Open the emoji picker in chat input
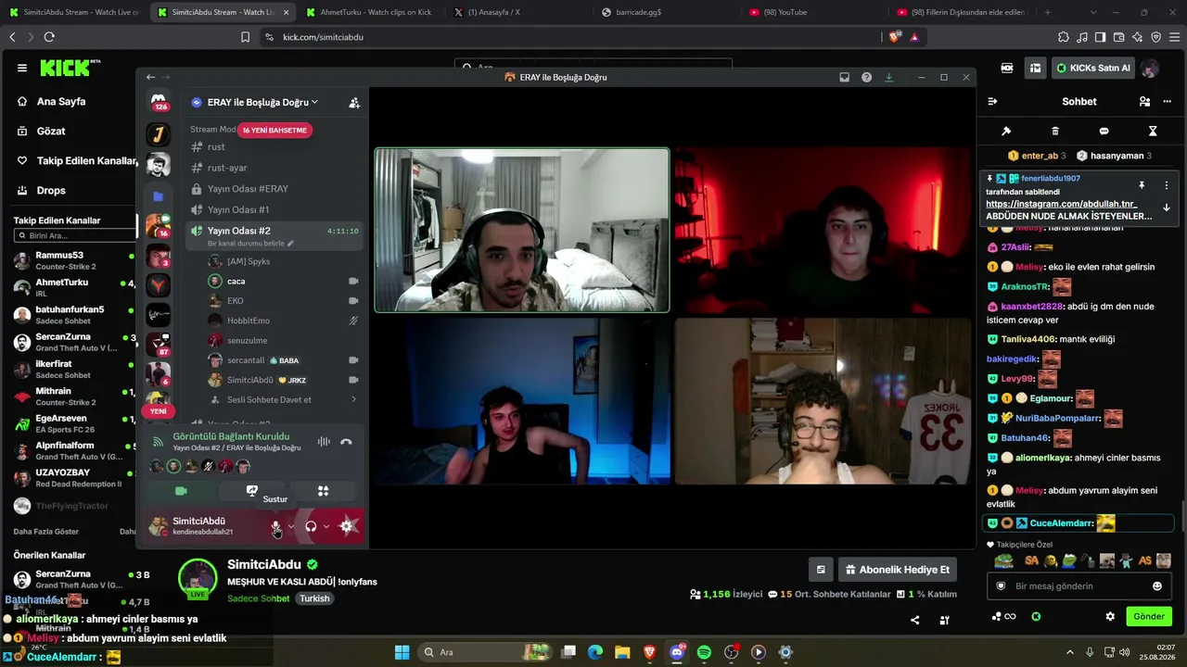1187x667 pixels. [1157, 586]
